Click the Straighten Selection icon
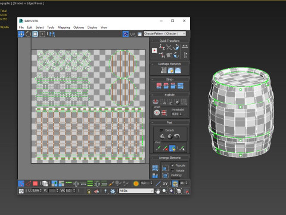The height and width of the screenshot is (215, 286). coord(164,70)
